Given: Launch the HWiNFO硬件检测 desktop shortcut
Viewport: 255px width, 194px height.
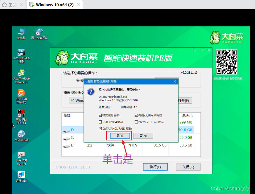Looking at the screenshot, I should tap(21, 56).
